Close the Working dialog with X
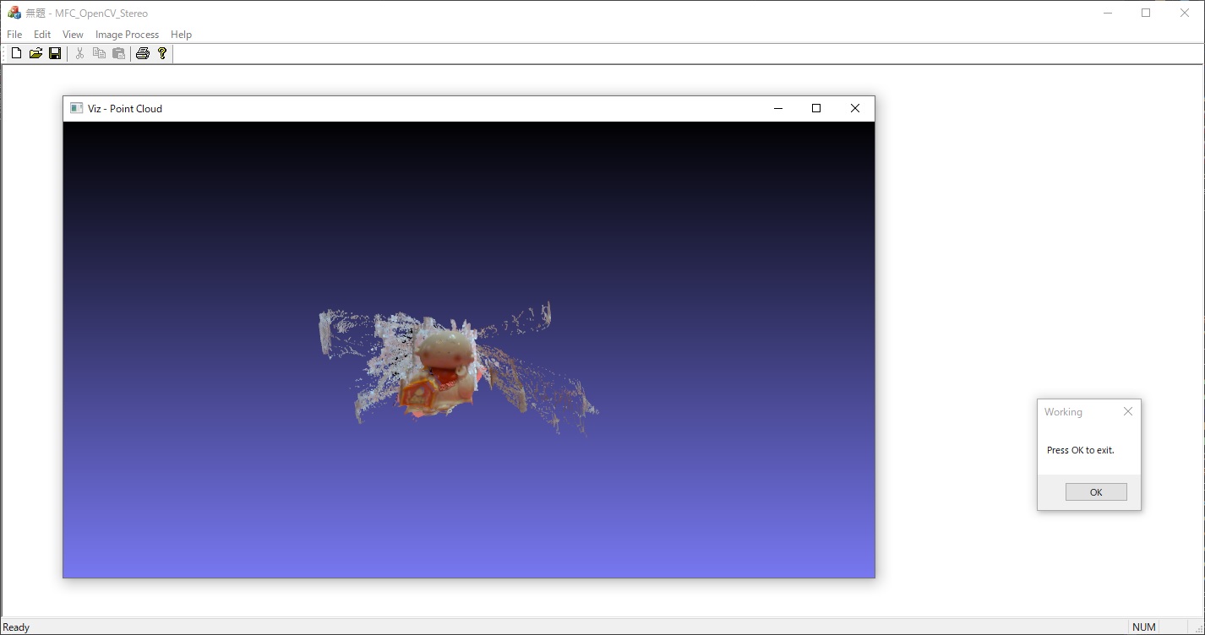The width and height of the screenshot is (1205, 635). click(1127, 411)
